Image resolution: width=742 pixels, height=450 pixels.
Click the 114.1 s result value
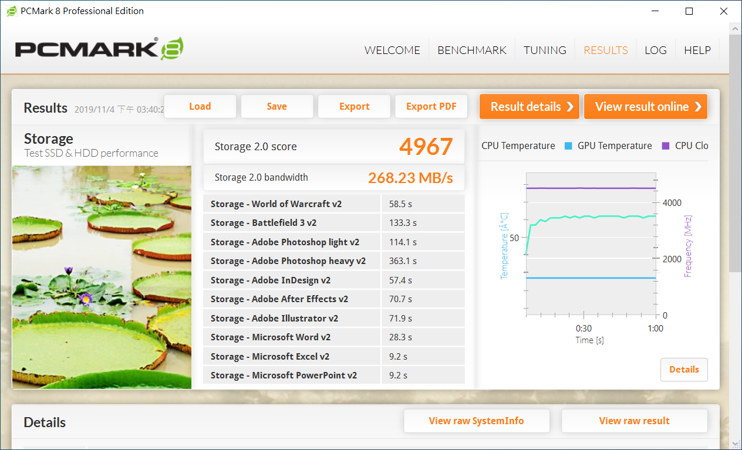coord(403,242)
